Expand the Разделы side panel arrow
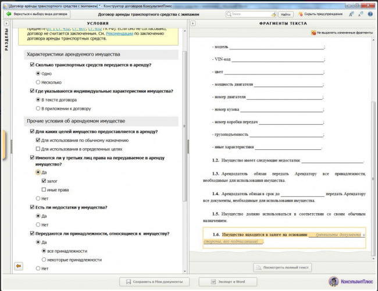 pyautogui.click(x=6, y=23)
